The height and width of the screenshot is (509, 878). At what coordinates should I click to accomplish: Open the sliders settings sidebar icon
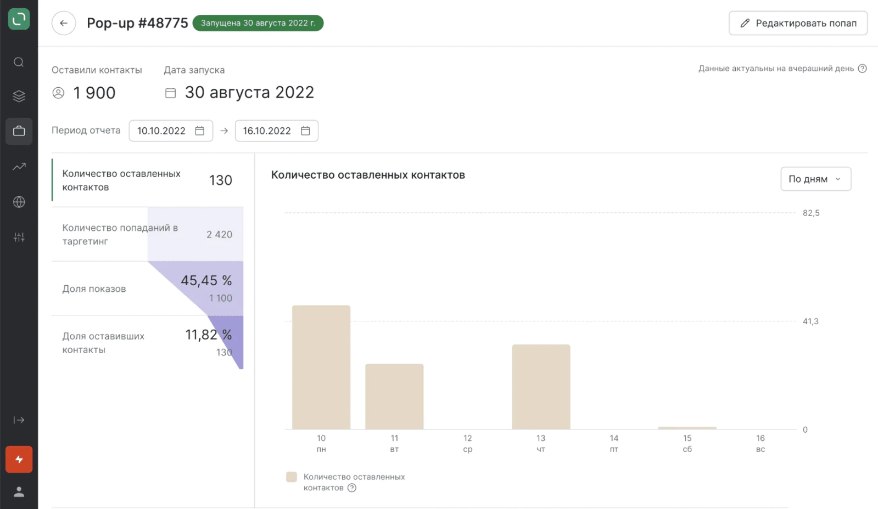click(x=19, y=237)
